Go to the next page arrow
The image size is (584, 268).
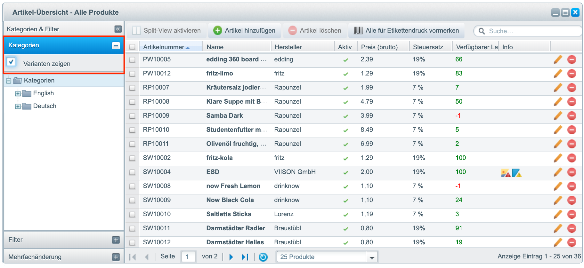pyautogui.click(x=231, y=257)
